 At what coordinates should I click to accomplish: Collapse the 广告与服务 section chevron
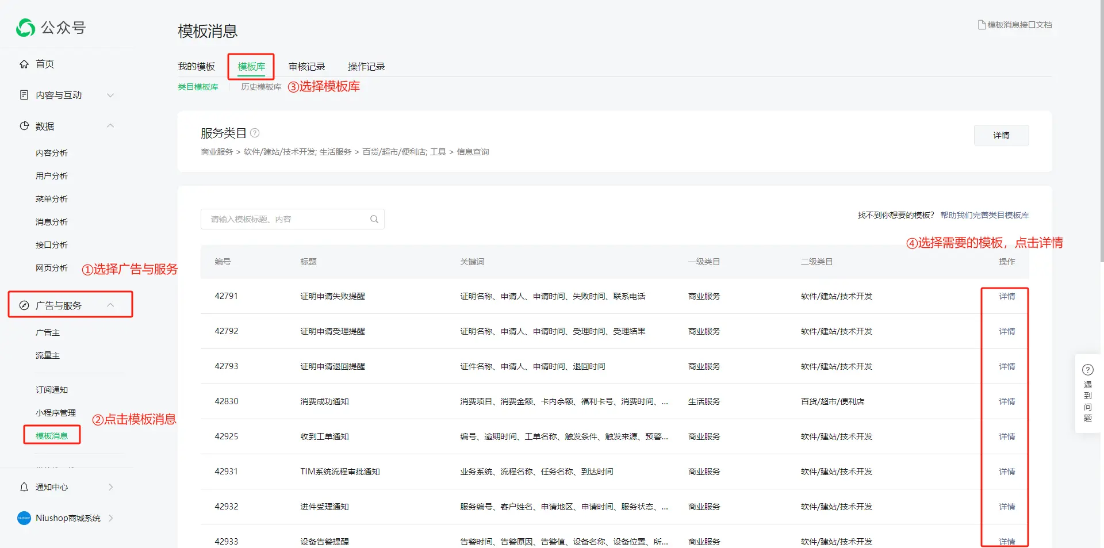[x=110, y=305]
